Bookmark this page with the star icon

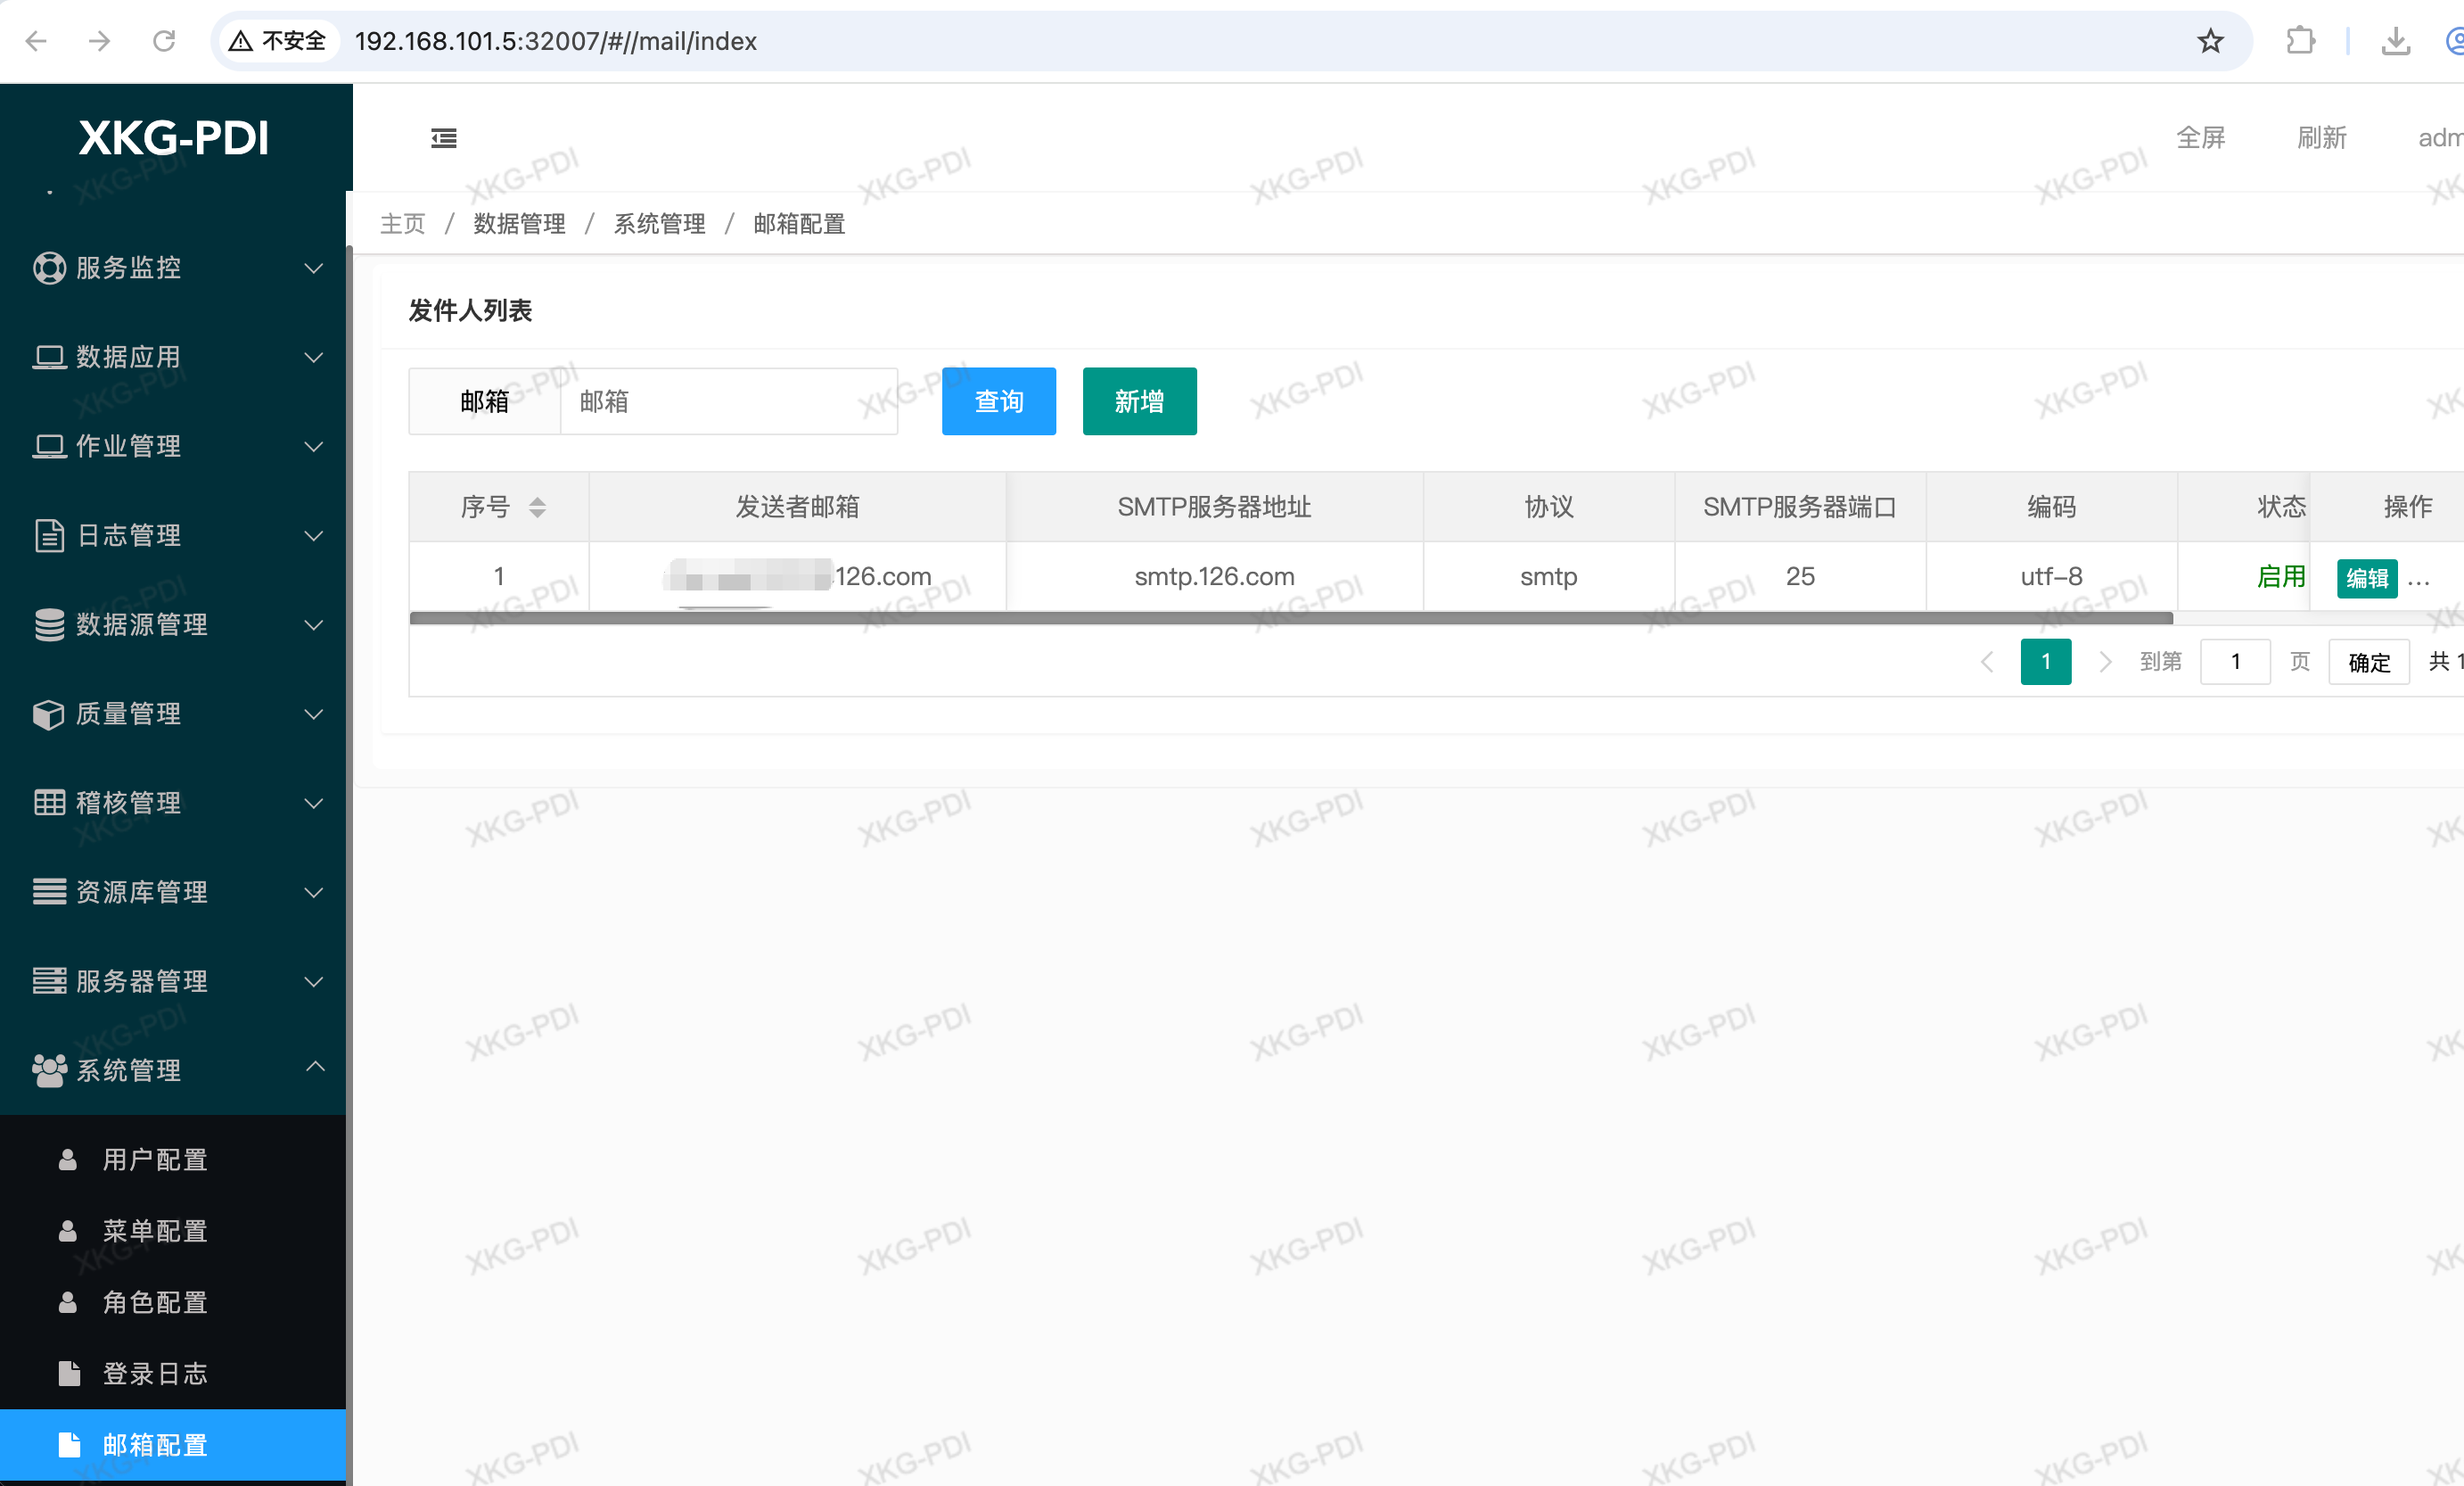[2210, 41]
